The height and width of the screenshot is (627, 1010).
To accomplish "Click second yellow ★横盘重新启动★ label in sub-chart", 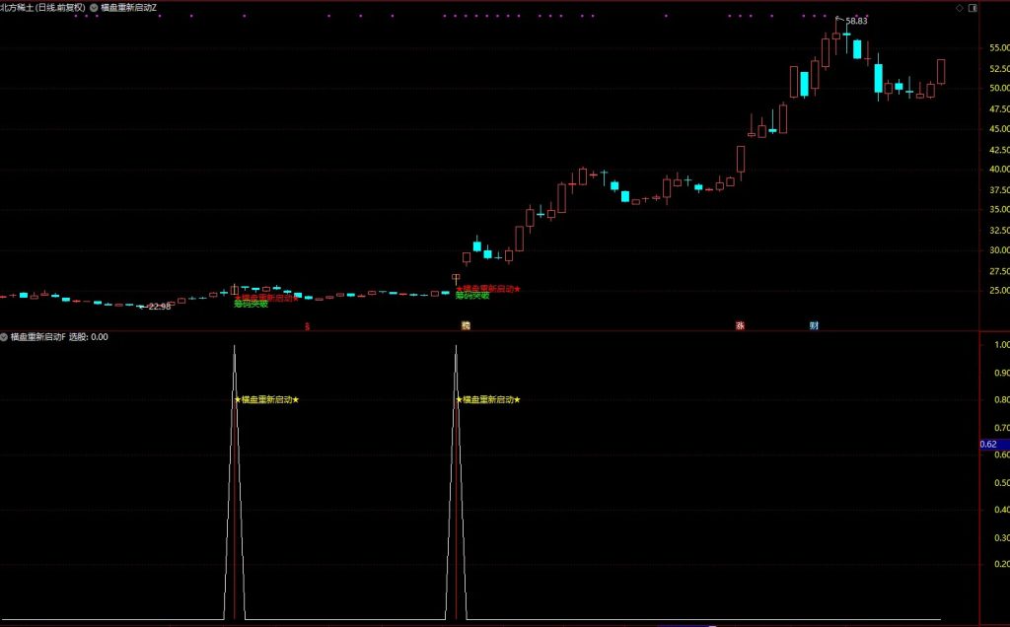I will tap(488, 400).
